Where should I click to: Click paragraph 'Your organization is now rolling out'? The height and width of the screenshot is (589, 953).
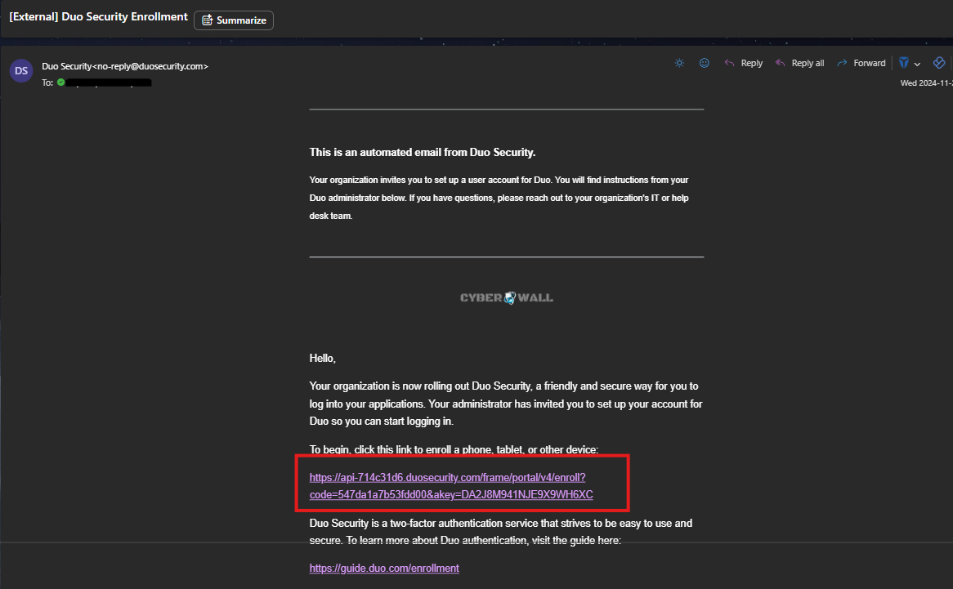pyautogui.click(x=506, y=404)
